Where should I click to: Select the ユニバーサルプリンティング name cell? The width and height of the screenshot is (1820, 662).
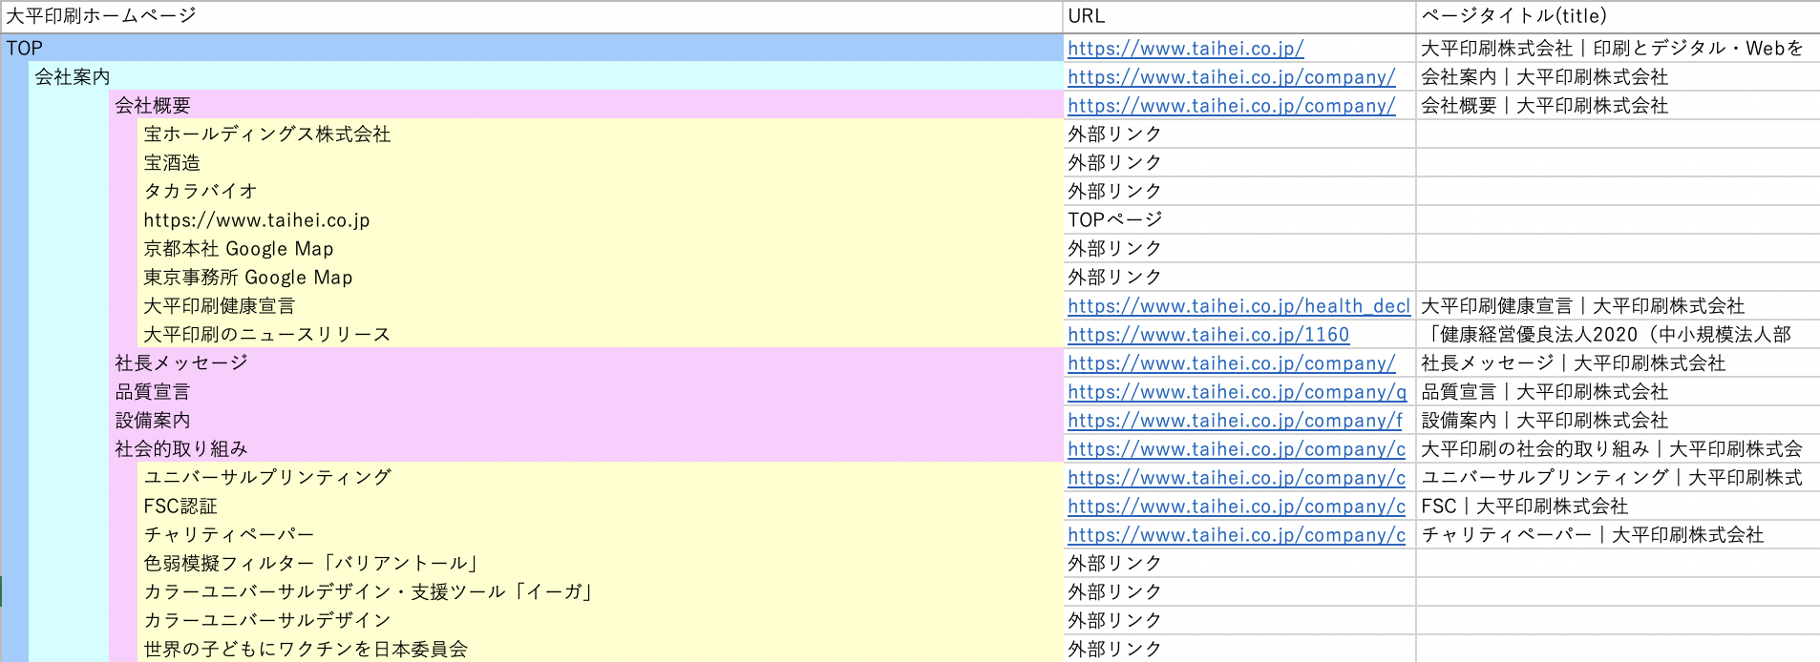coord(601,477)
